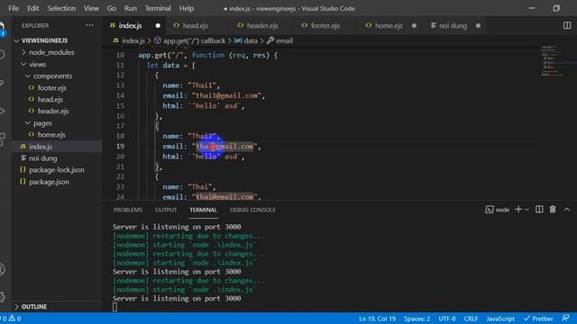Change indentation via Spaces: 2
577x324 pixels.
pyautogui.click(x=417, y=319)
